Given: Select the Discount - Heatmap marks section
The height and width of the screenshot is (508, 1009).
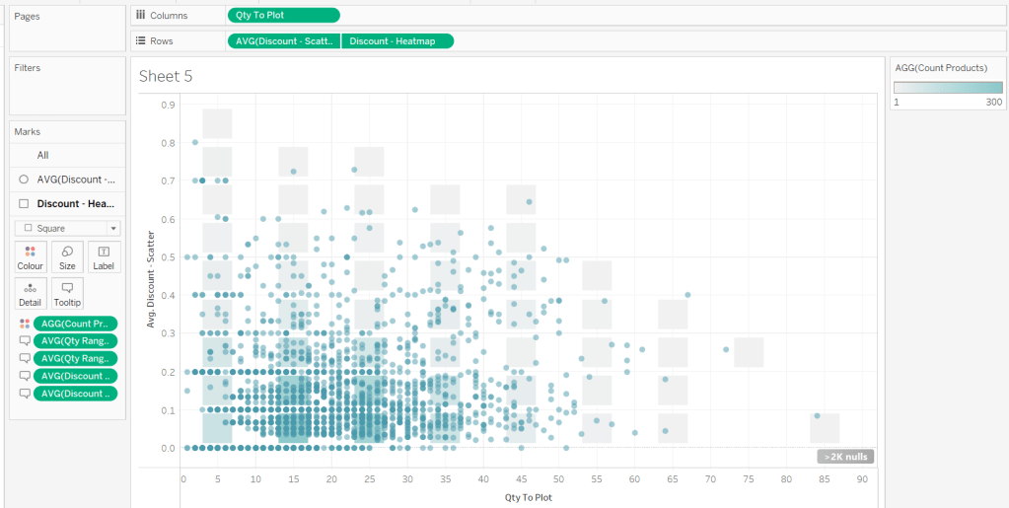Looking at the screenshot, I should (x=75, y=204).
